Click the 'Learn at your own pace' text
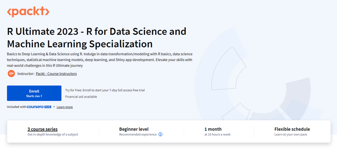Screen dimensions: 337x148 (291, 135)
